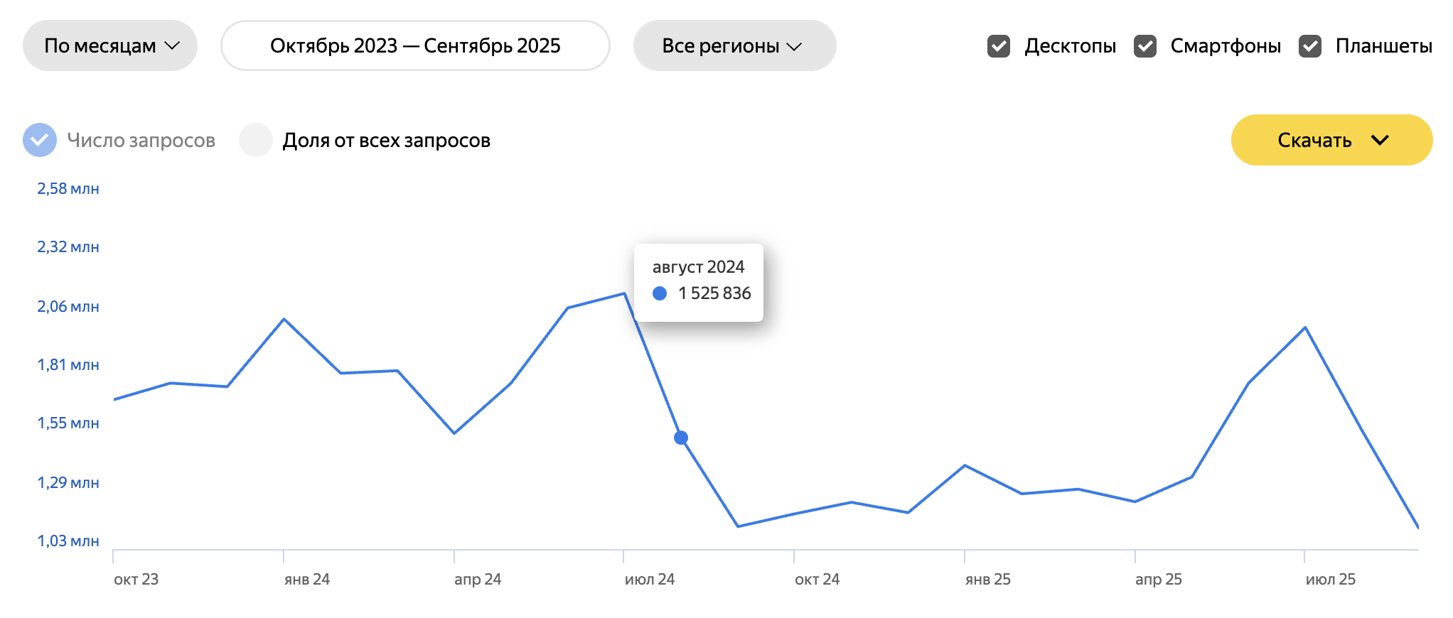Select the Число запросов radio option

pos(40,140)
